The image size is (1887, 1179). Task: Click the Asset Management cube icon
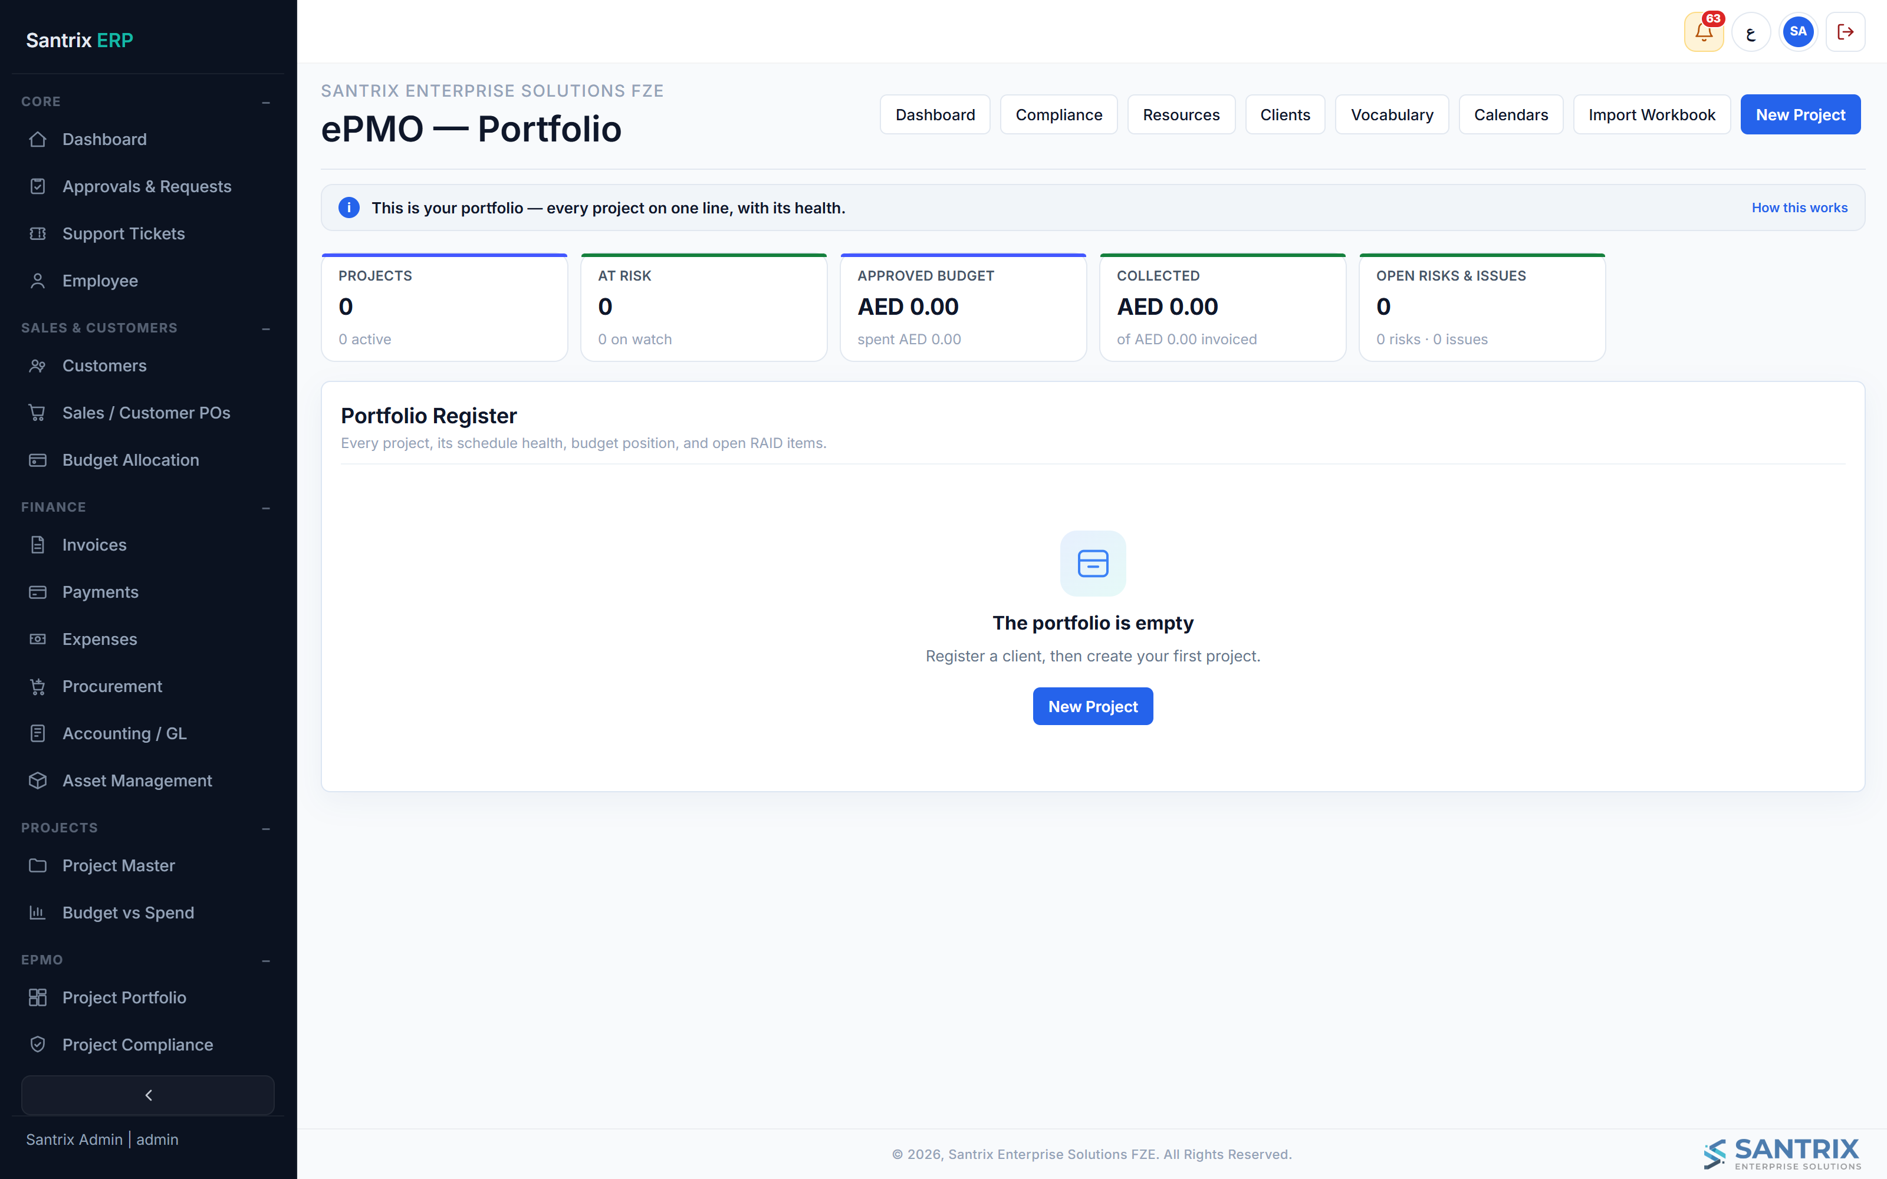point(37,780)
